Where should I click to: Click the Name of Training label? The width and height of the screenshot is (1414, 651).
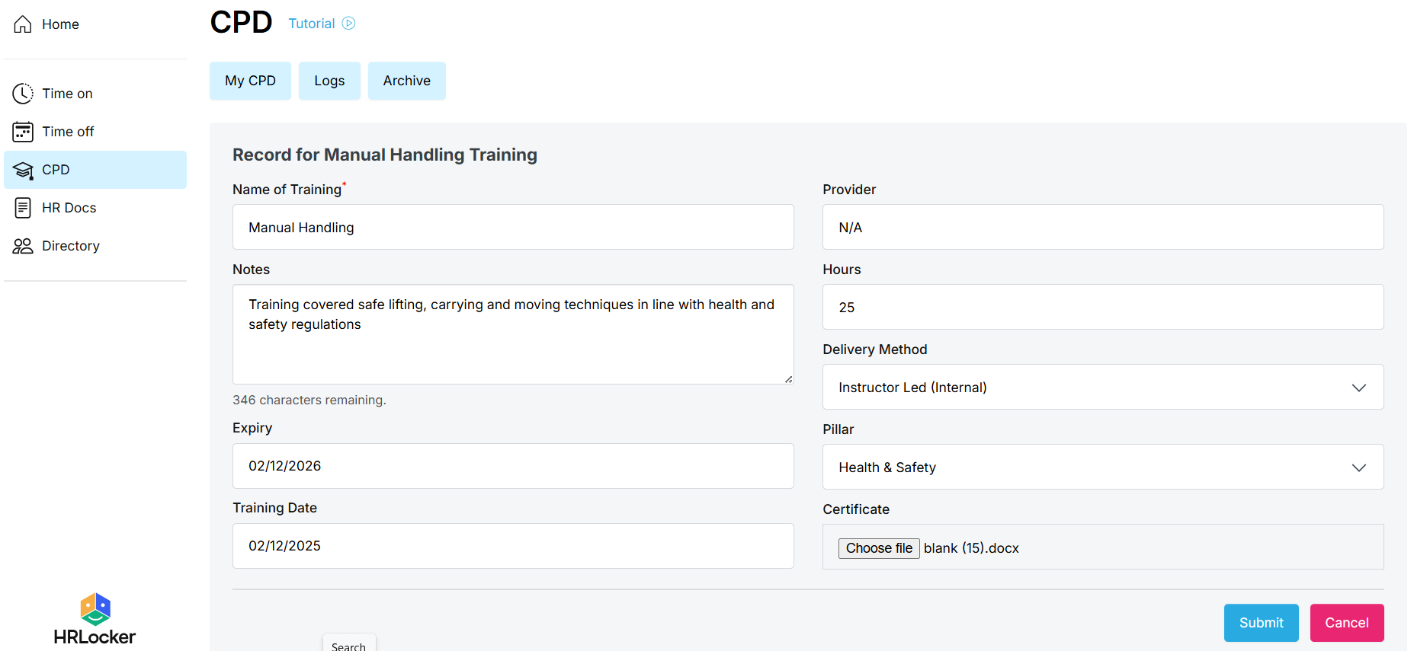[287, 190]
